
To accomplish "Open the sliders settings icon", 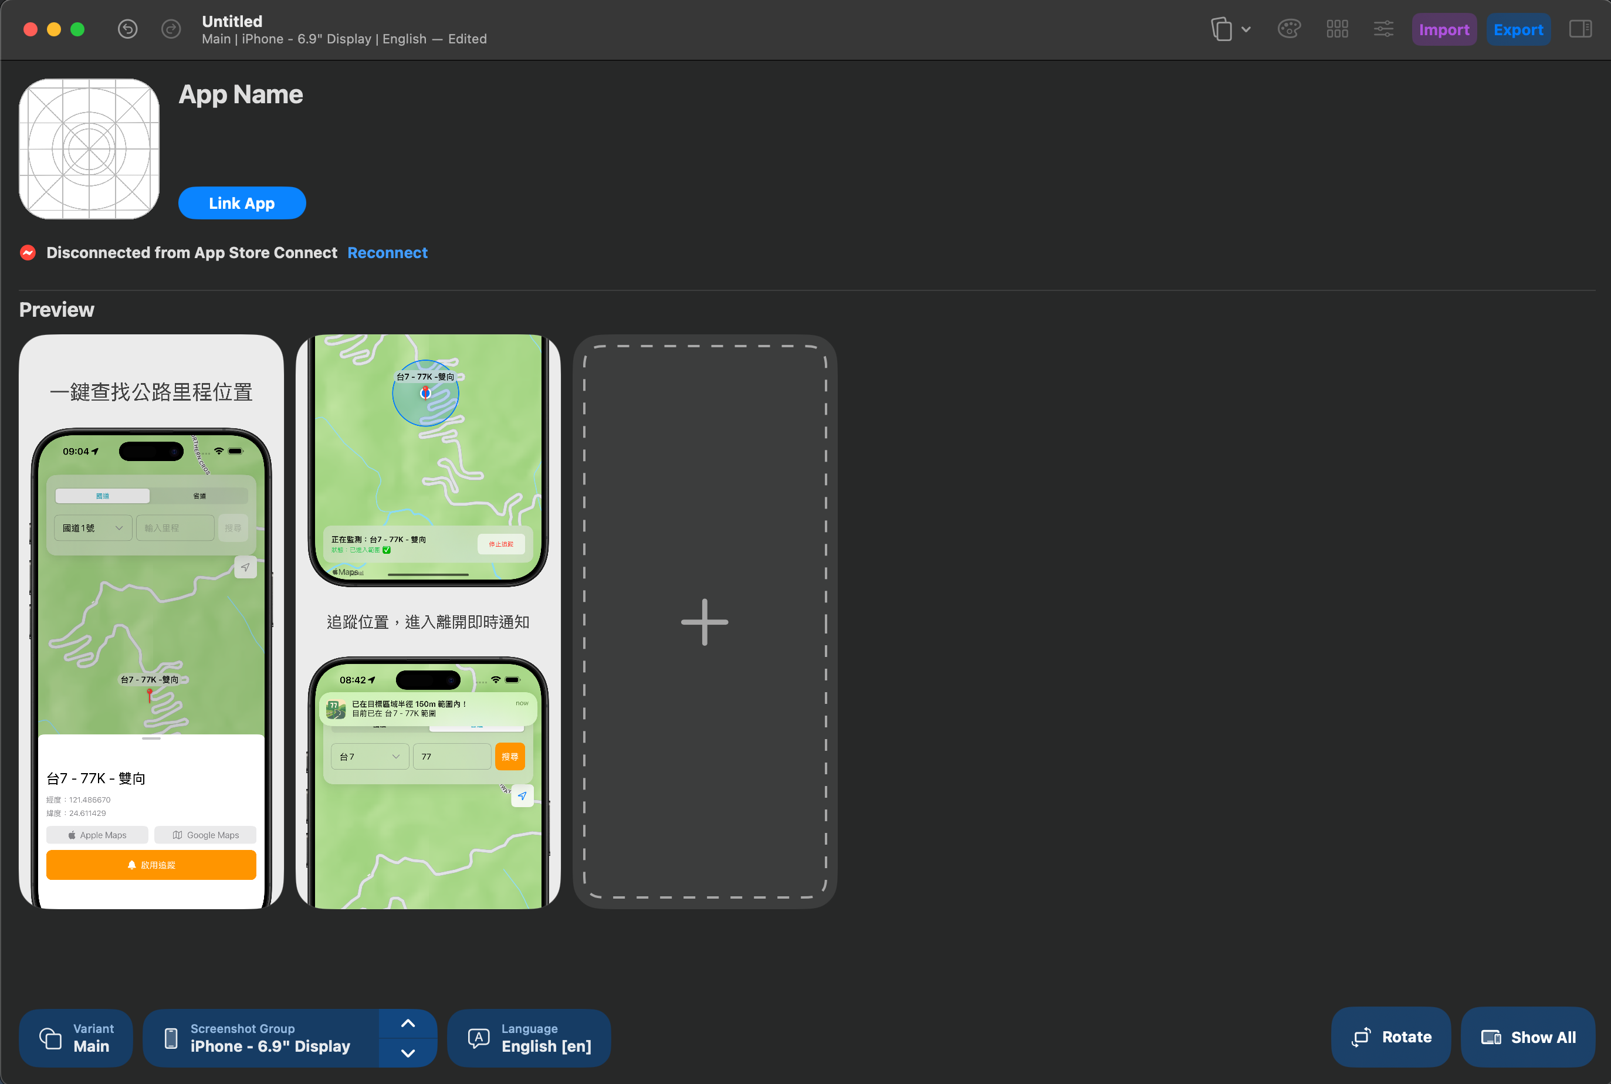I will tap(1383, 29).
